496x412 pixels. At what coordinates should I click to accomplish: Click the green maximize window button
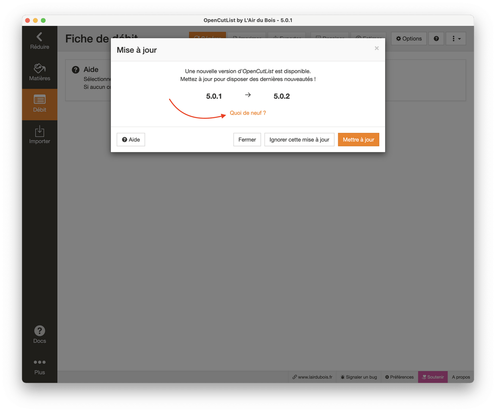pos(43,20)
